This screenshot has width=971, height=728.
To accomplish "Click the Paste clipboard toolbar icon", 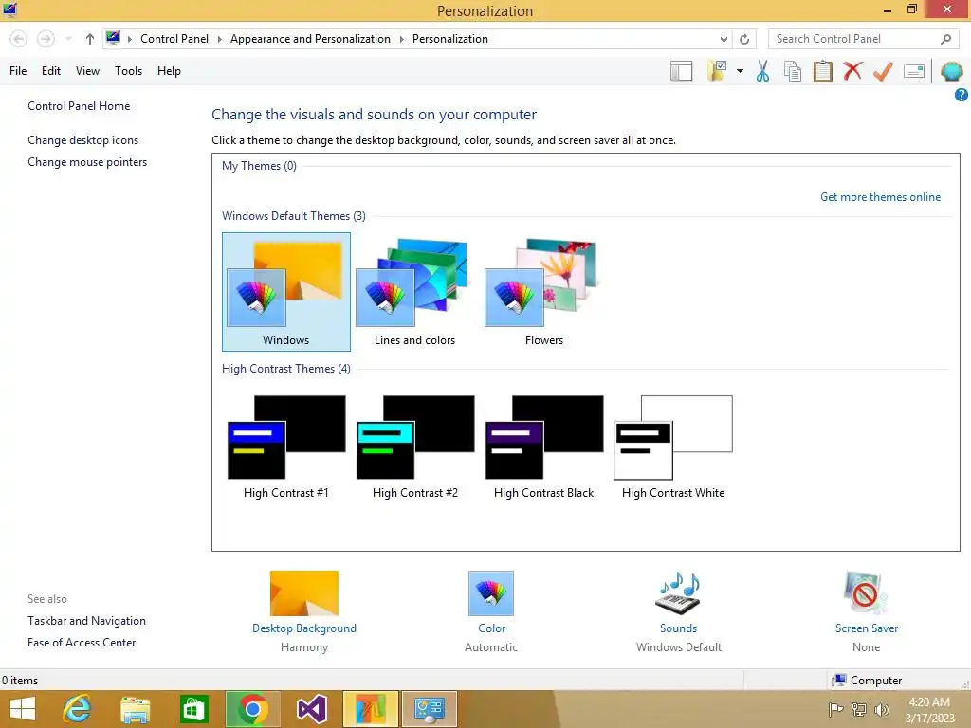I will point(822,71).
